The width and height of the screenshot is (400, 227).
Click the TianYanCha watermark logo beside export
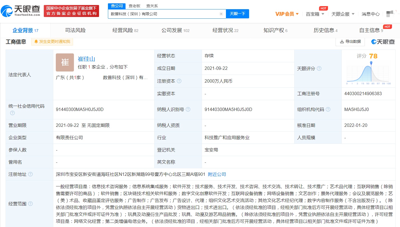point(383,42)
